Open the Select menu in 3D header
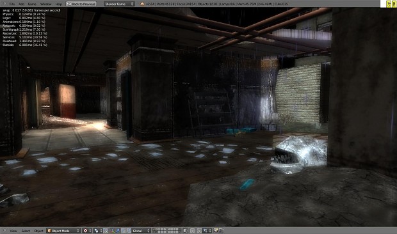Image resolution: width=397 pixels, height=234 pixels. [x=26, y=231]
